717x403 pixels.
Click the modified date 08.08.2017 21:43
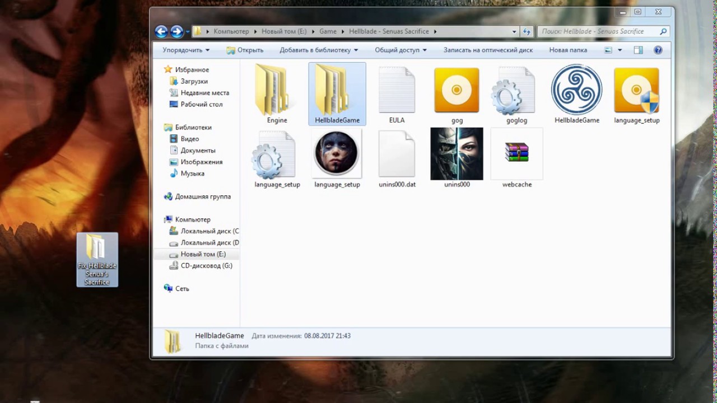(328, 336)
